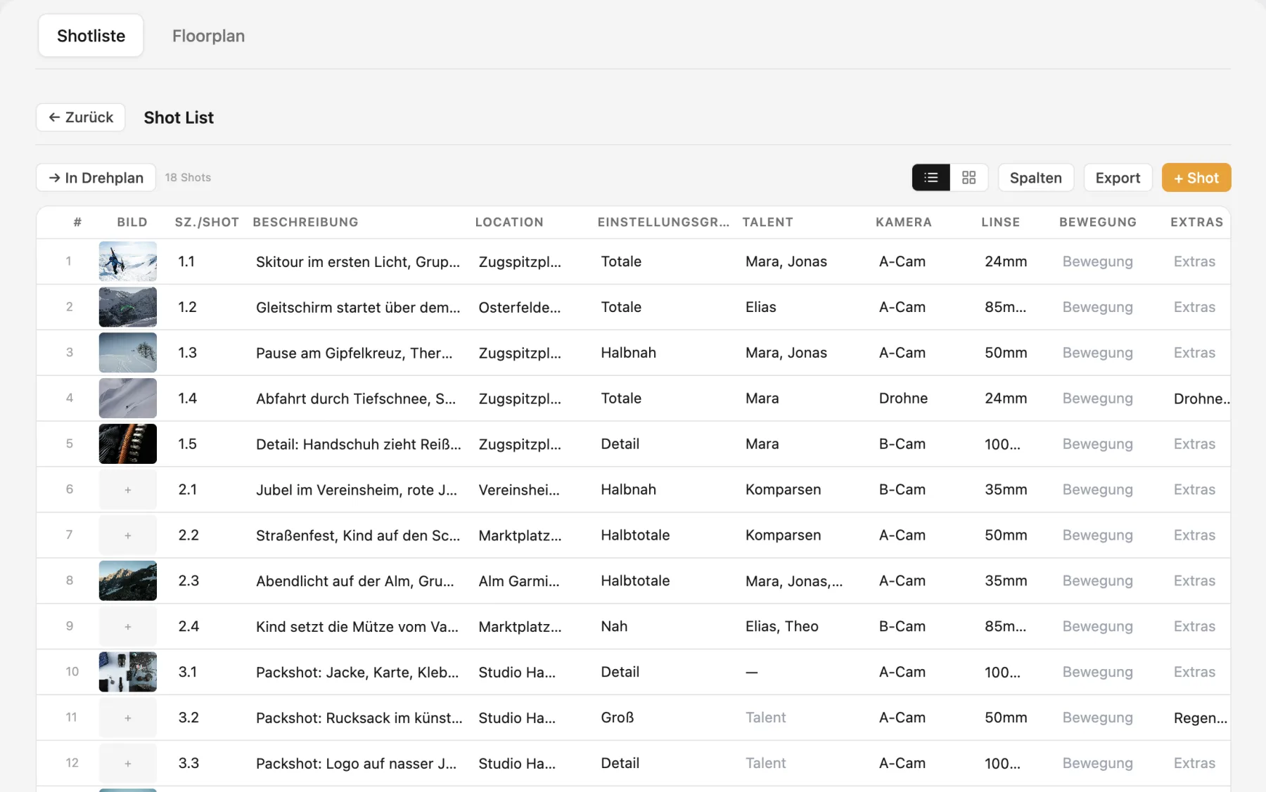Edit Bewegung field for shot 1.3
The image size is (1266, 792).
[1097, 353]
